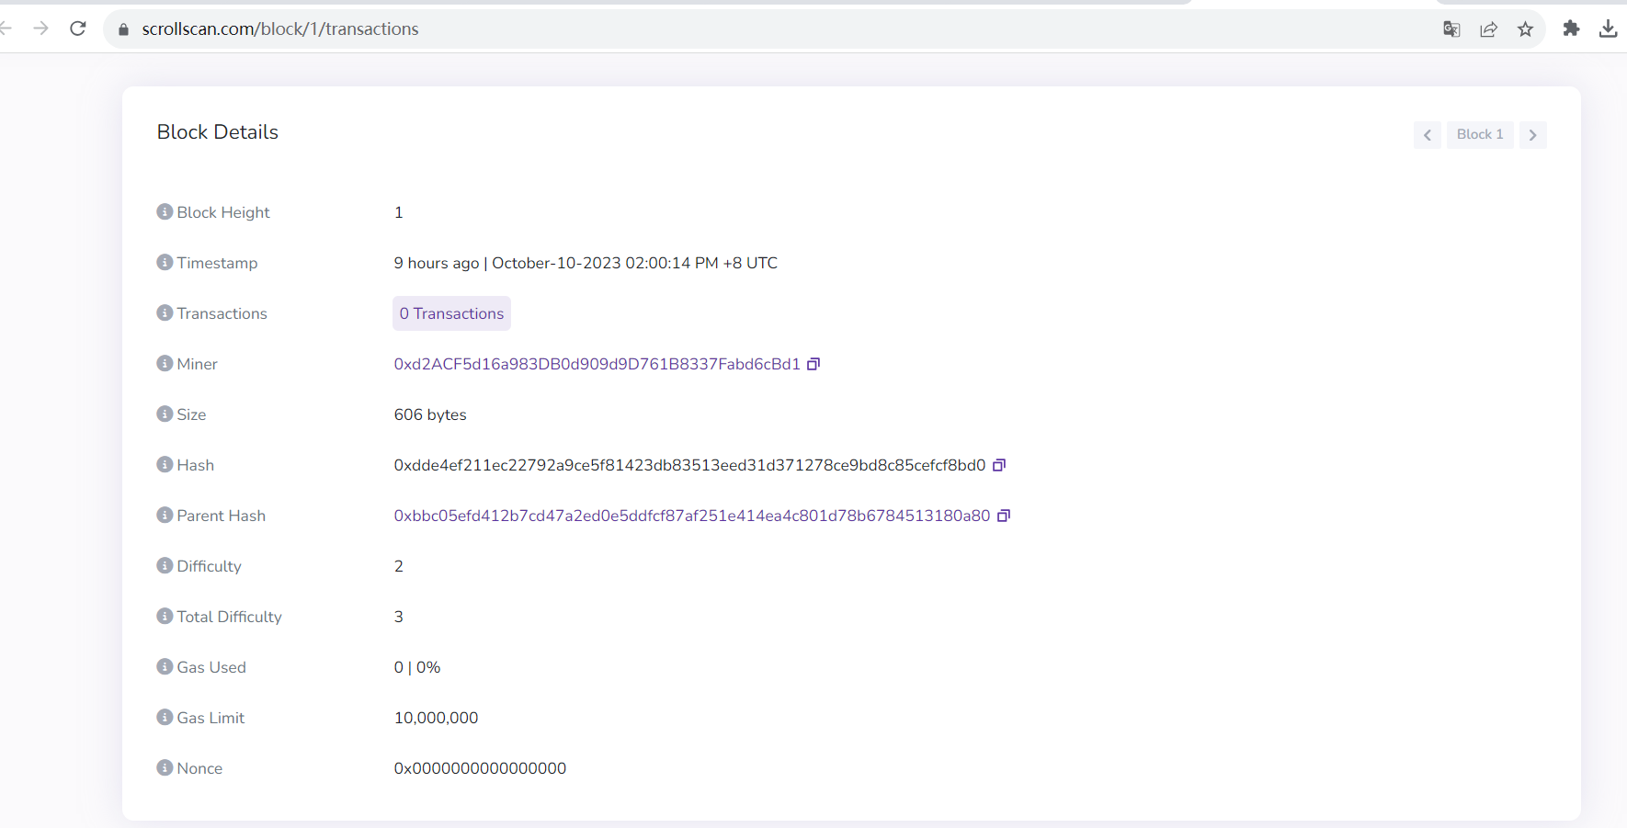Focus the address bar URL
This screenshot has height=828, width=1627.
(x=280, y=29)
